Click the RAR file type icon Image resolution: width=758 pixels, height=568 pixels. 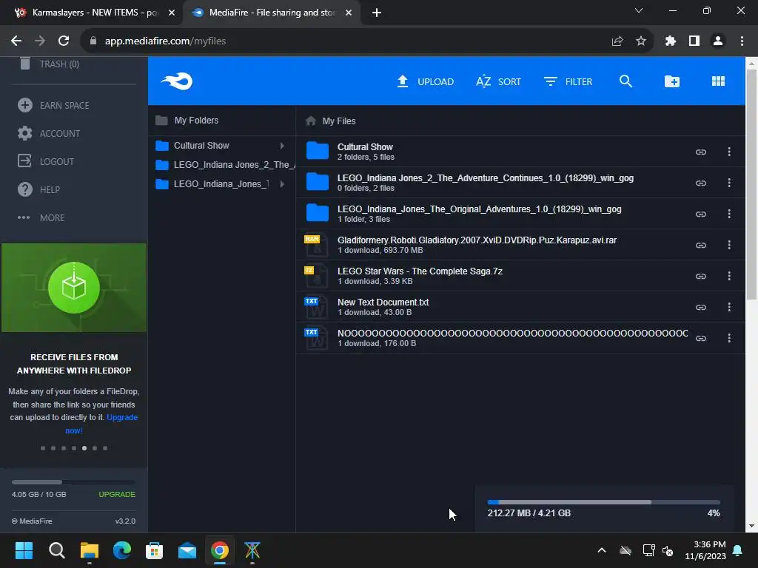coord(316,245)
